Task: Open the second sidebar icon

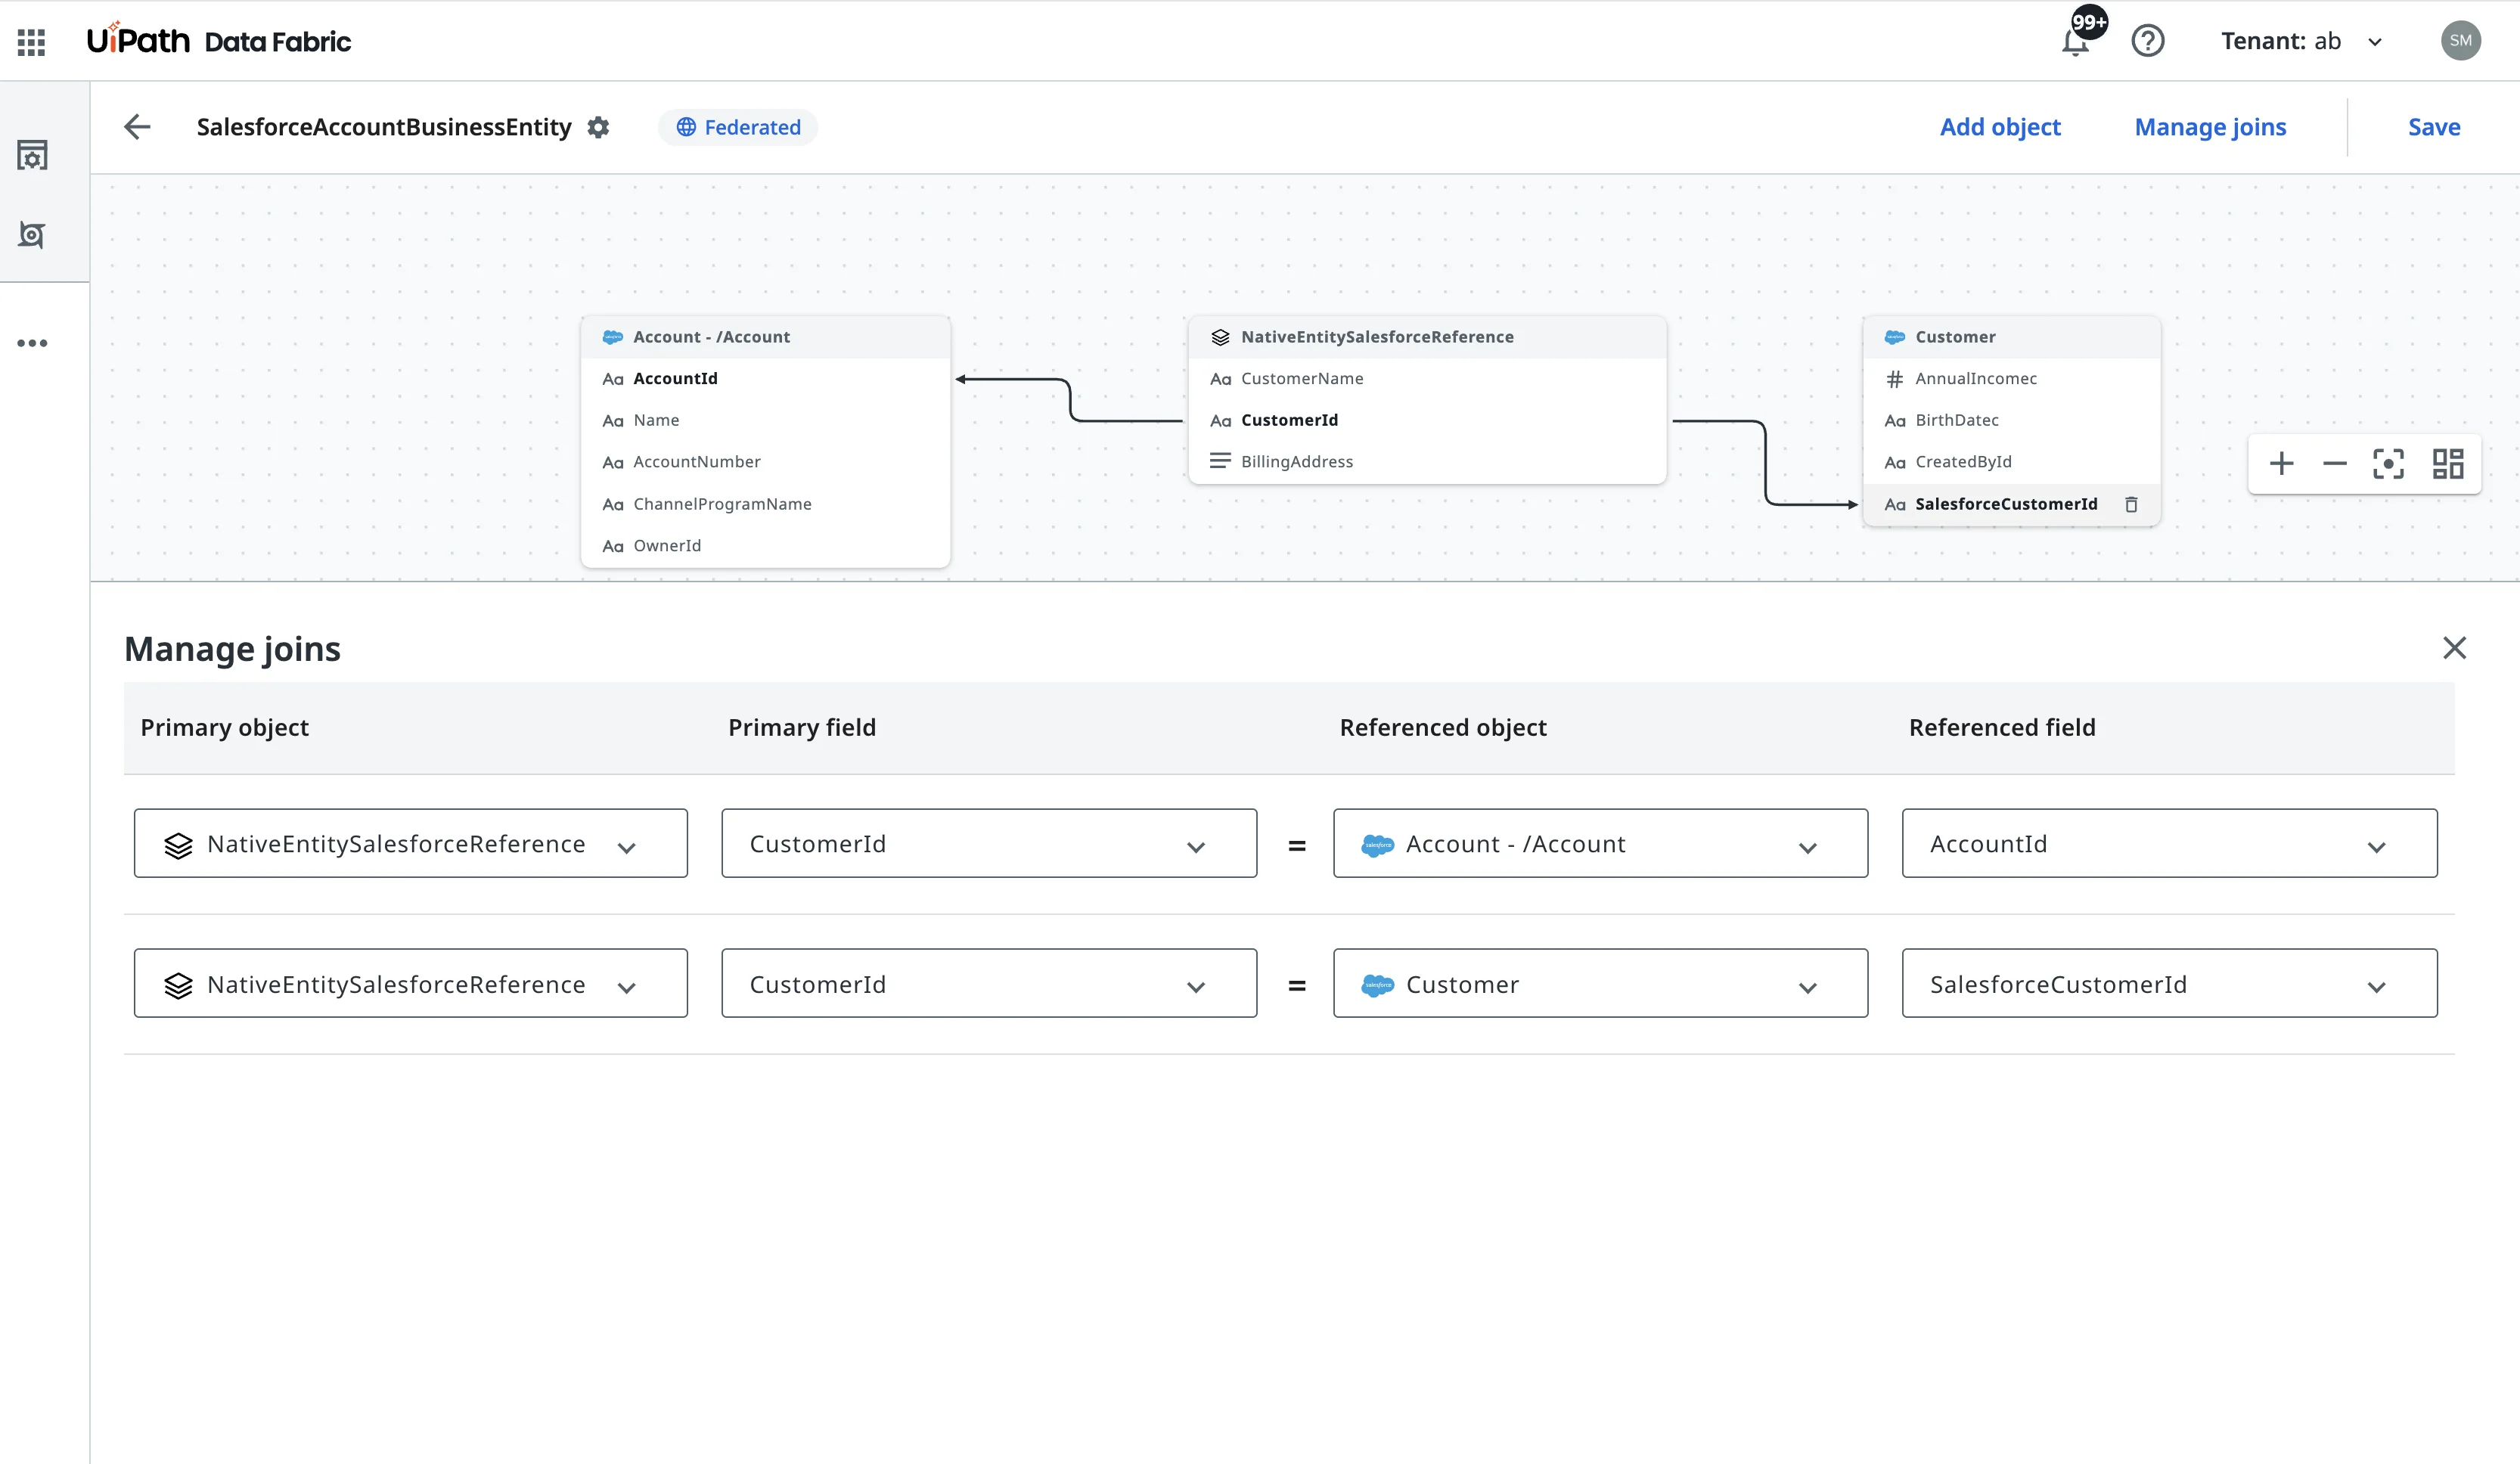Action: click(32, 235)
